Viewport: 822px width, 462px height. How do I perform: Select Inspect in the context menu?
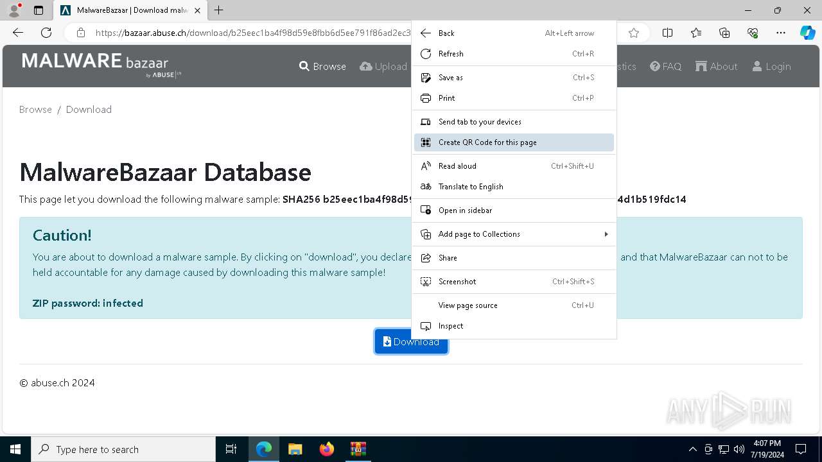coord(514,326)
